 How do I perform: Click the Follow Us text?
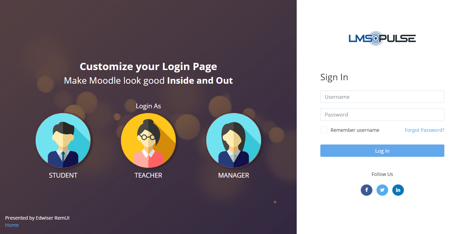point(382,174)
